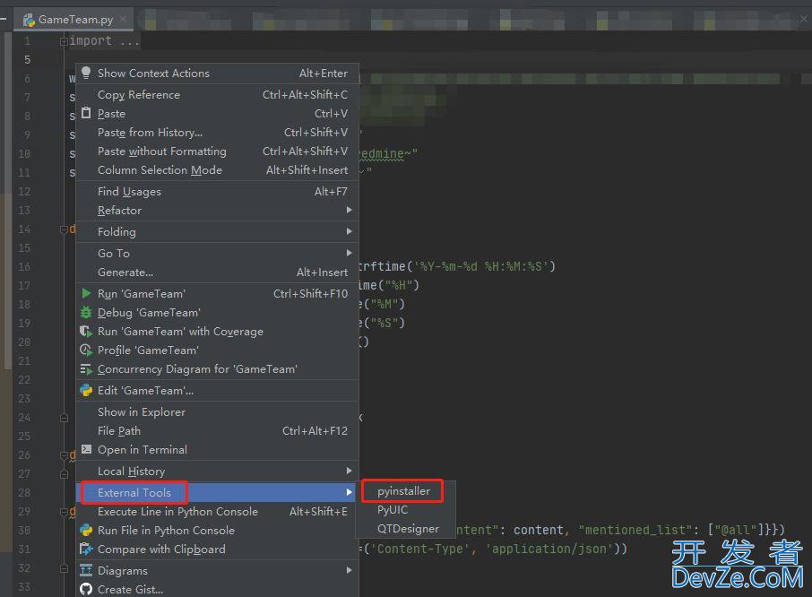Open the External Tools submenu
Screen dimensions: 812x597
coord(218,492)
